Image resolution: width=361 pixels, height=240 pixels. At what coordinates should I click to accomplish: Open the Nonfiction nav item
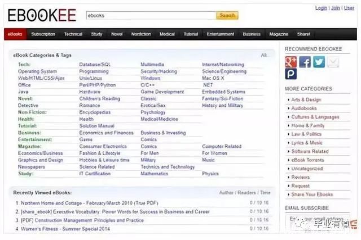[141, 34]
